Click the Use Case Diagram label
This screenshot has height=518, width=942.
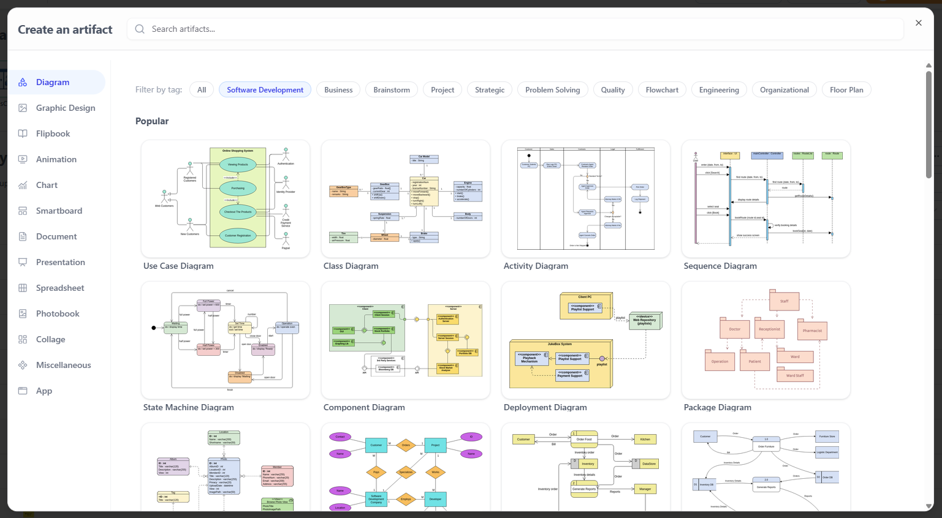[x=178, y=266]
